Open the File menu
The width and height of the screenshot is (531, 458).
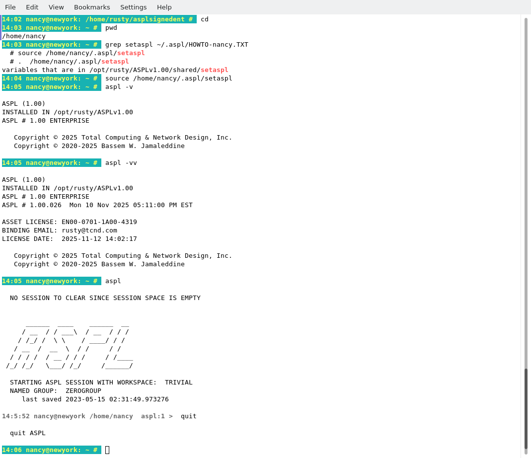pyautogui.click(x=10, y=7)
